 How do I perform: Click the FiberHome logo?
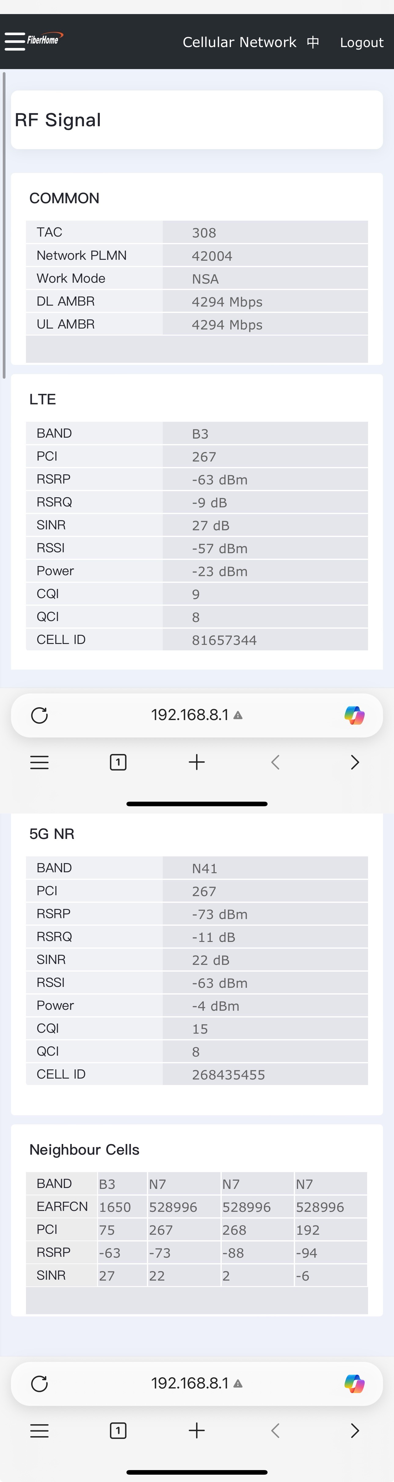pos(45,39)
